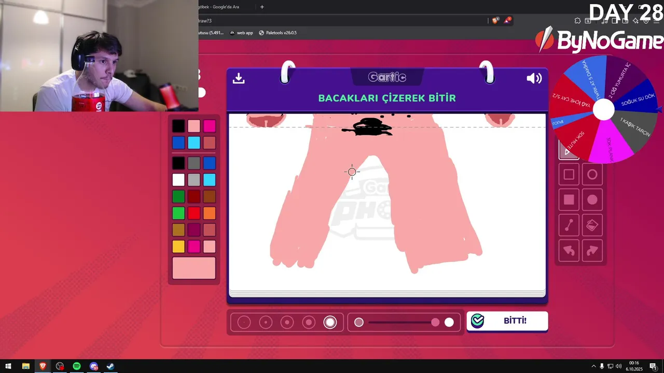The height and width of the screenshot is (373, 664).
Task: Click the BİTTİ! finish button
Action: point(507,321)
